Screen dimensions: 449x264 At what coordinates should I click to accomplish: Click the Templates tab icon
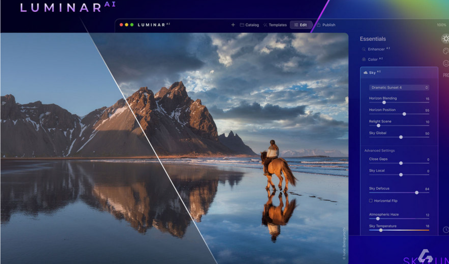click(265, 25)
